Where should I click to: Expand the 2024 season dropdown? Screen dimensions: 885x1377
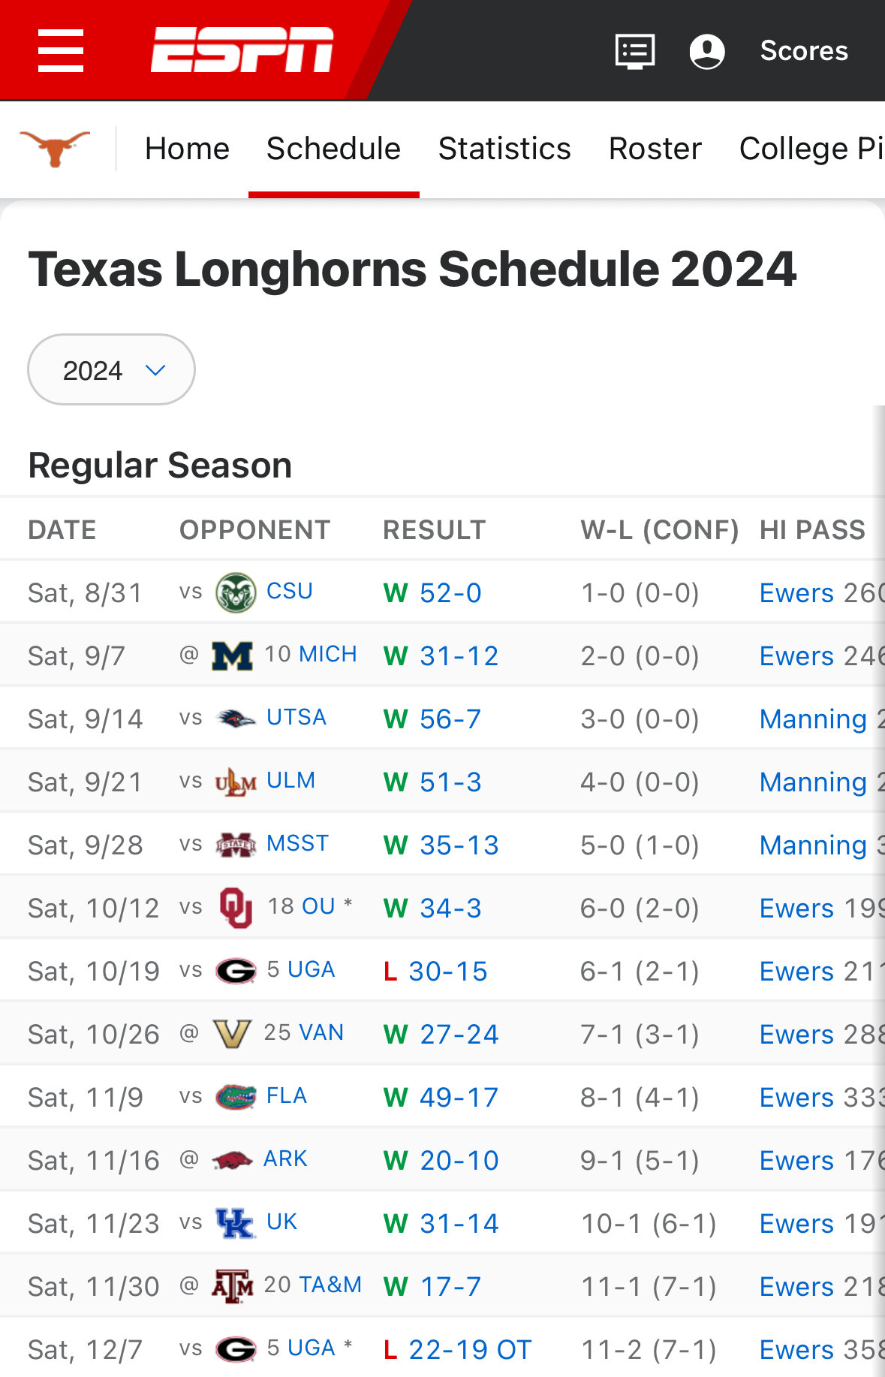point(111,369)
